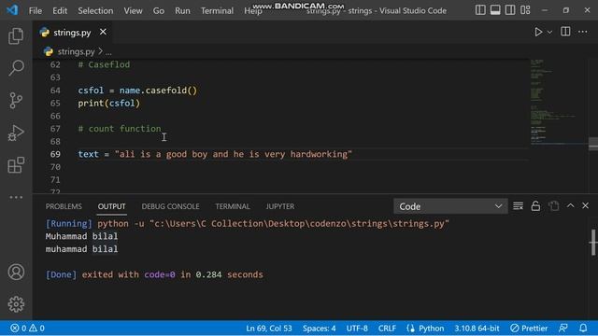Image resolution: width=598 pixels, height=336 pixels.
Task: Change file encoding UTF-8
Action: [x=357, y=328]
